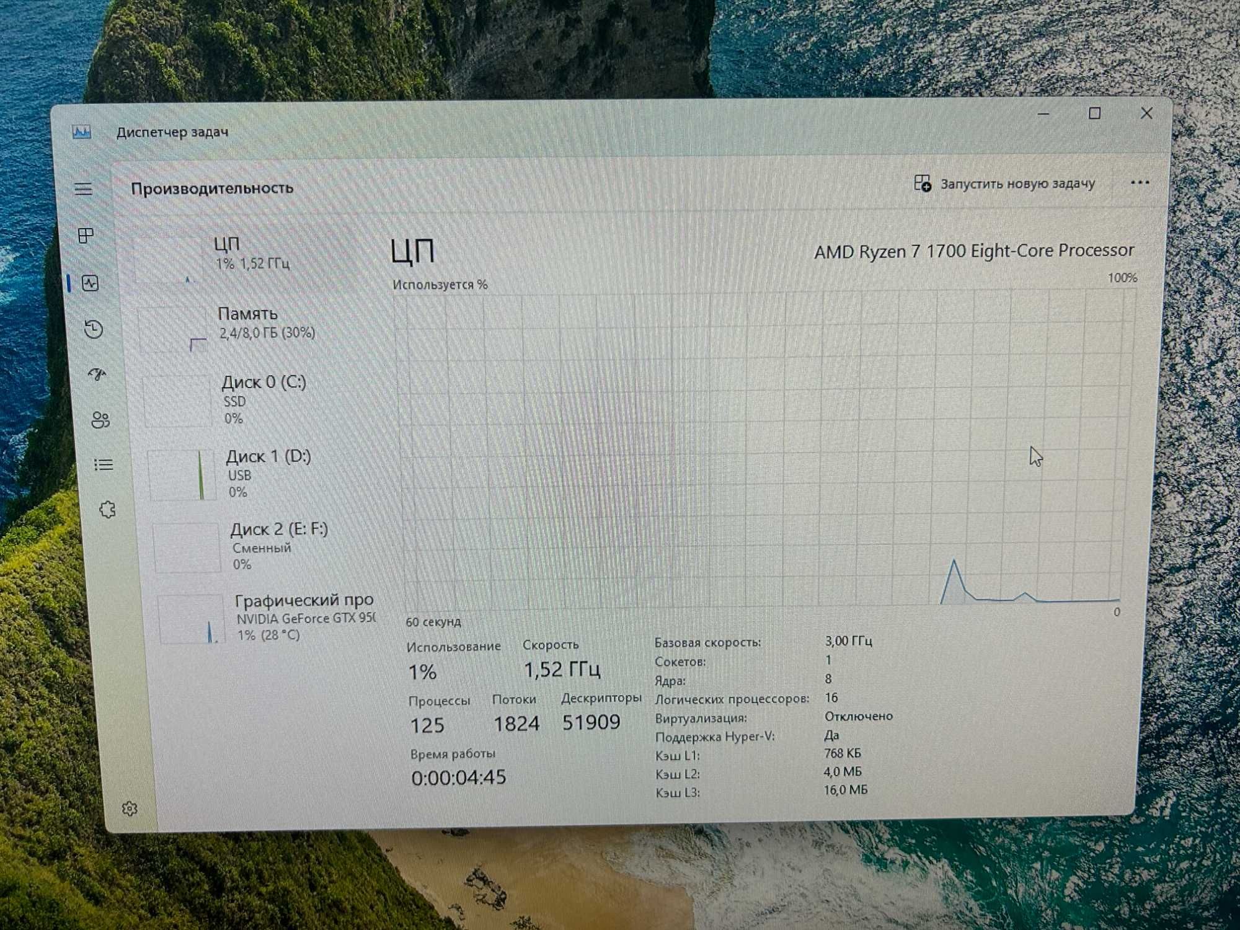Image resolution: width=1240 pixels, height=930 pixels.
Task: Click Запустить новую задачу button
Action: [1004, 184]
